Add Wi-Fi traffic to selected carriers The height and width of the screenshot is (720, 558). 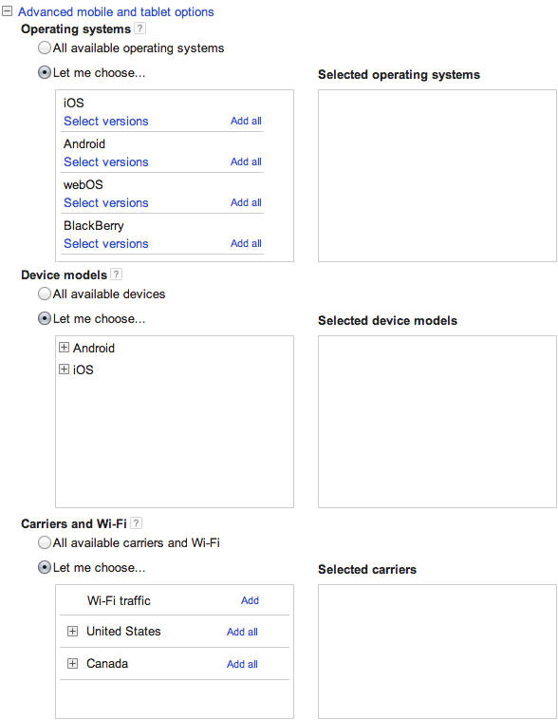tap(251, 600)
